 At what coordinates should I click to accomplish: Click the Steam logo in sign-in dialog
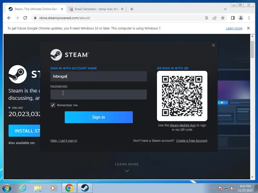click(70, 55)
